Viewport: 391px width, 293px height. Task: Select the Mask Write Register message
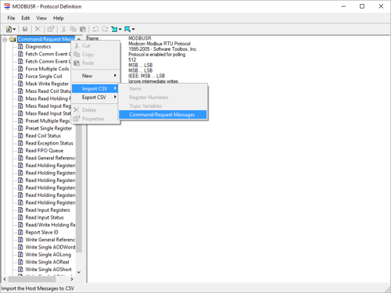(x=47, y=84)
